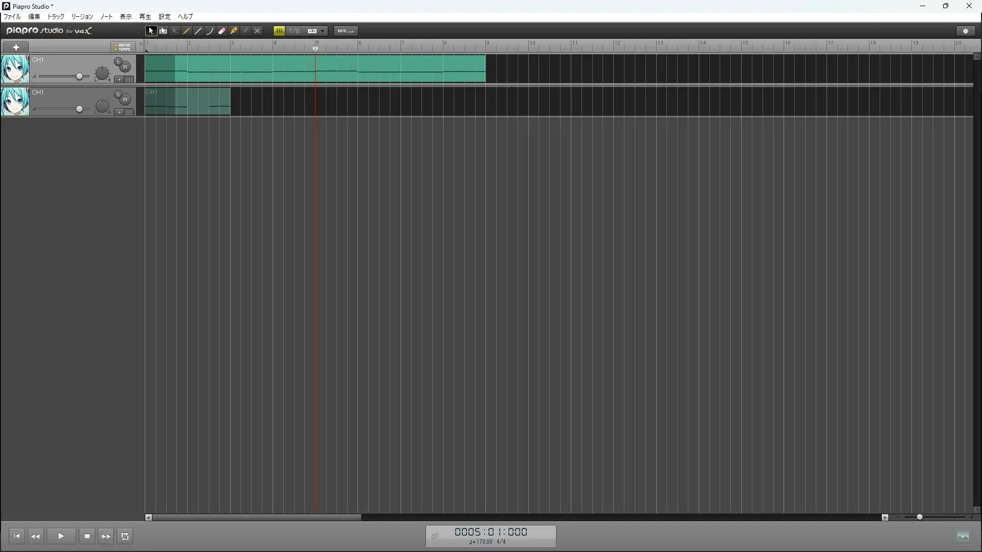
Task: Select the arrow pointer tool
Action: point(151,31)
